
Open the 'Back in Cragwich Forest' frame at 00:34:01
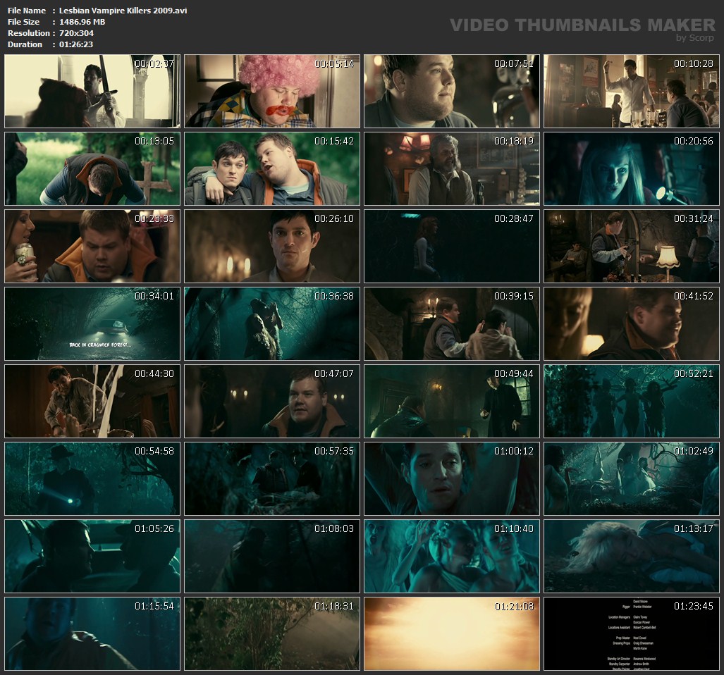click(x=92, y=323)
